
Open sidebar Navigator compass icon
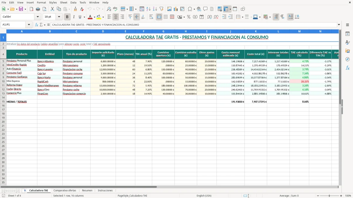[347, 59]
